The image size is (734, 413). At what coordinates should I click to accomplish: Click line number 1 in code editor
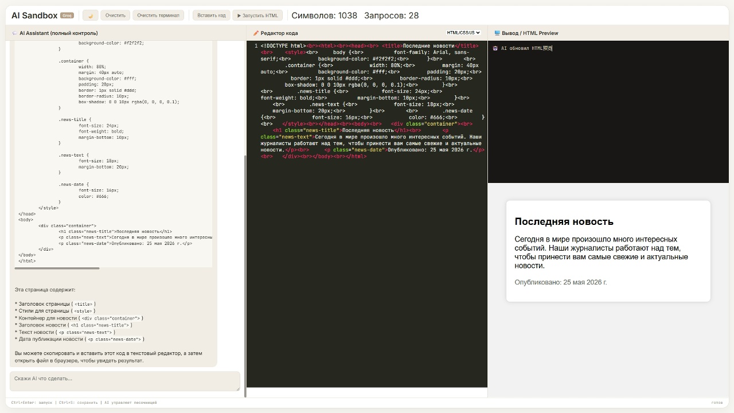click(x=256, y=46)
